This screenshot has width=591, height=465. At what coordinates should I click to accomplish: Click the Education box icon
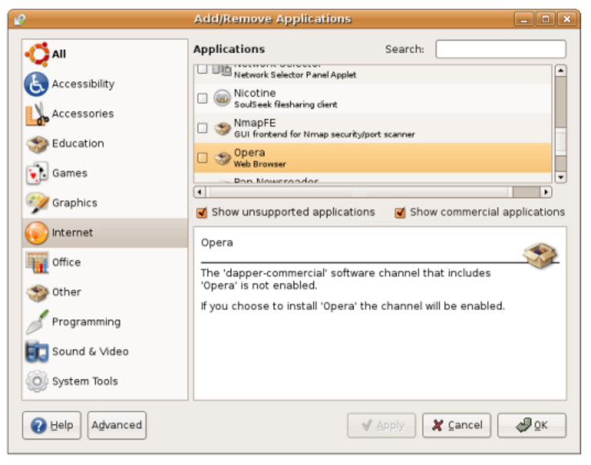click(37, 144)
